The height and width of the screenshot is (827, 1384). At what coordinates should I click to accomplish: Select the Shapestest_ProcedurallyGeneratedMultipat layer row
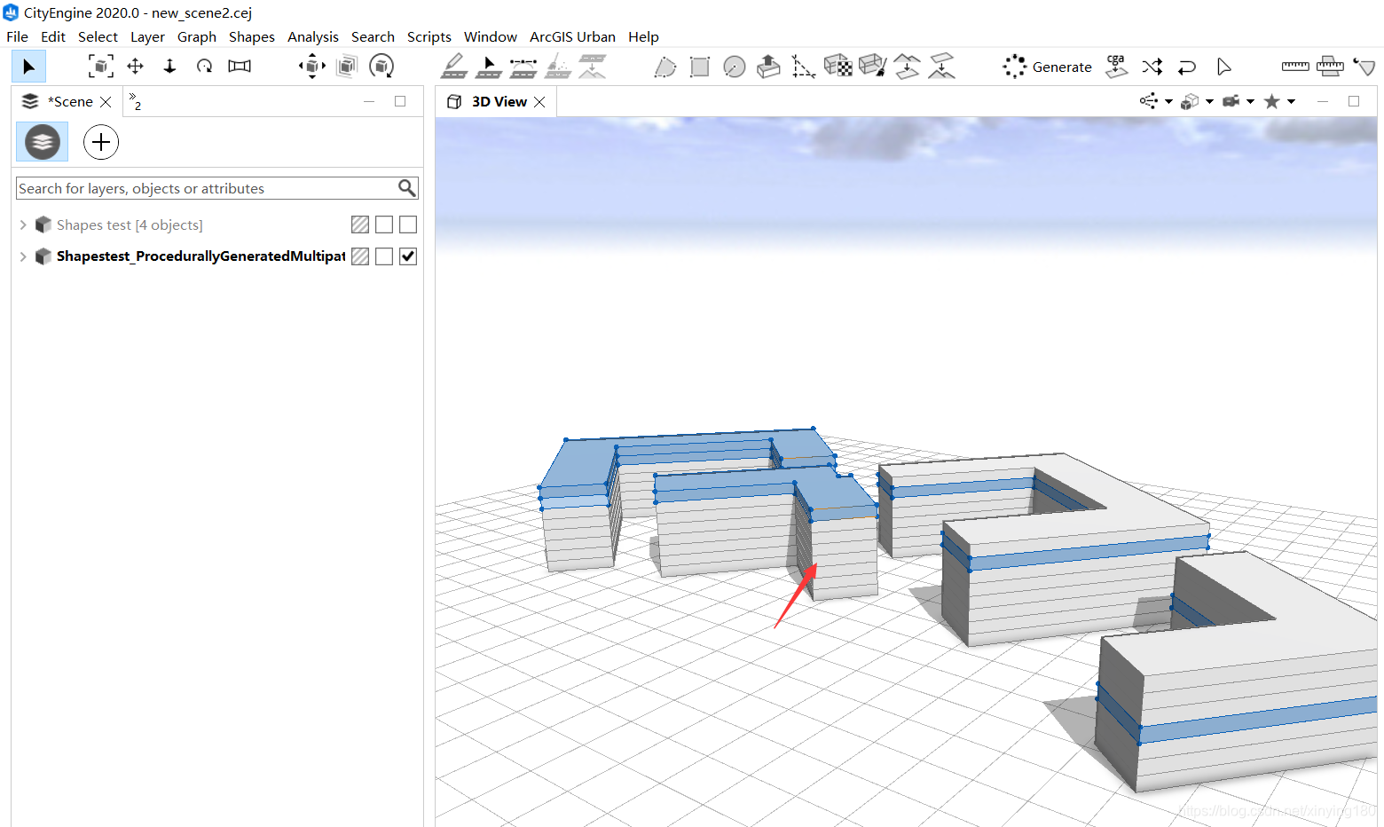tap(201, 256)
